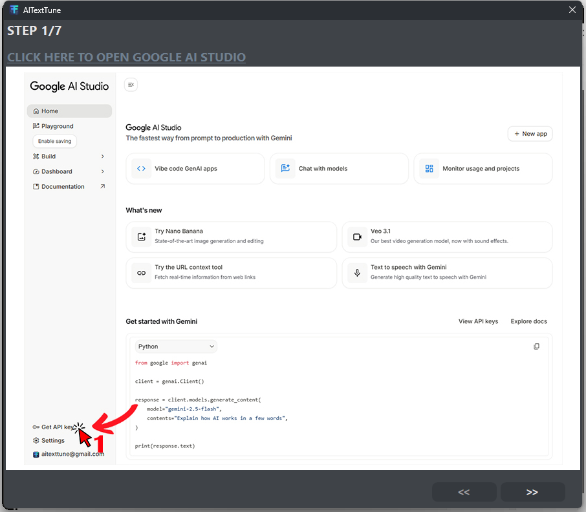Open the Try Nano Banana card
This screenshot has height=512, width=586.
(232, 237)
